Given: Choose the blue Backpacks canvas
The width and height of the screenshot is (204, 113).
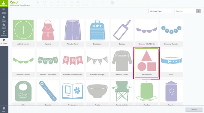Looking at the screenshot, I should (x=97, y=32).
